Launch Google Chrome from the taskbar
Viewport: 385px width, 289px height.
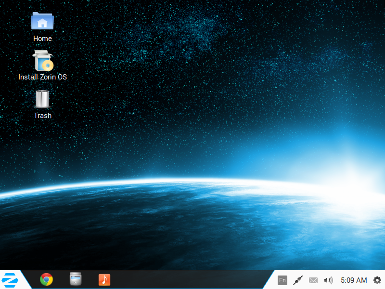click(47, 279)
